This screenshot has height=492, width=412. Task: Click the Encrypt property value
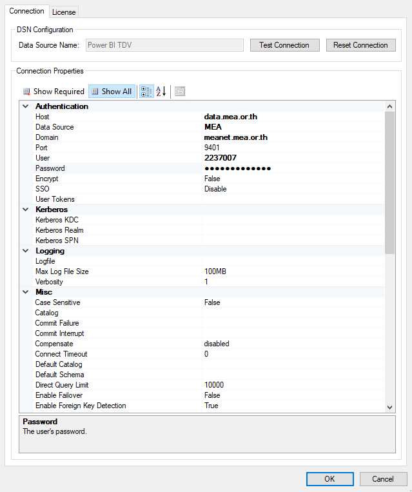click(293, 179)
